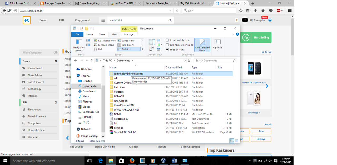
Task: Click Properties icon in quick access toolbar
Action: point(82,29)
